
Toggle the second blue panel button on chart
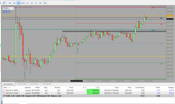6,12
